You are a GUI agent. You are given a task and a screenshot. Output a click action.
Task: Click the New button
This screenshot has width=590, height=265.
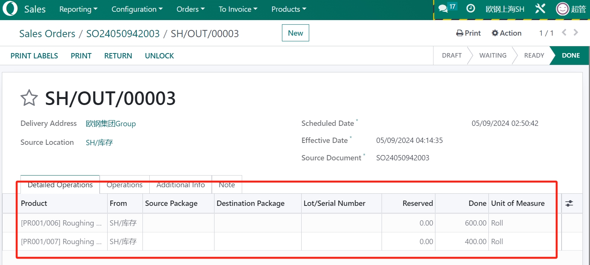coord(295,33)
